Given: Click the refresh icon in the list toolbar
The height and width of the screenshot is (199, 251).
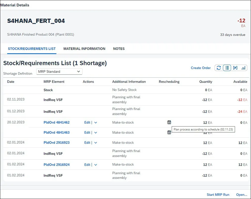Looking at the screenshot, I should click(x=219, y=68).
